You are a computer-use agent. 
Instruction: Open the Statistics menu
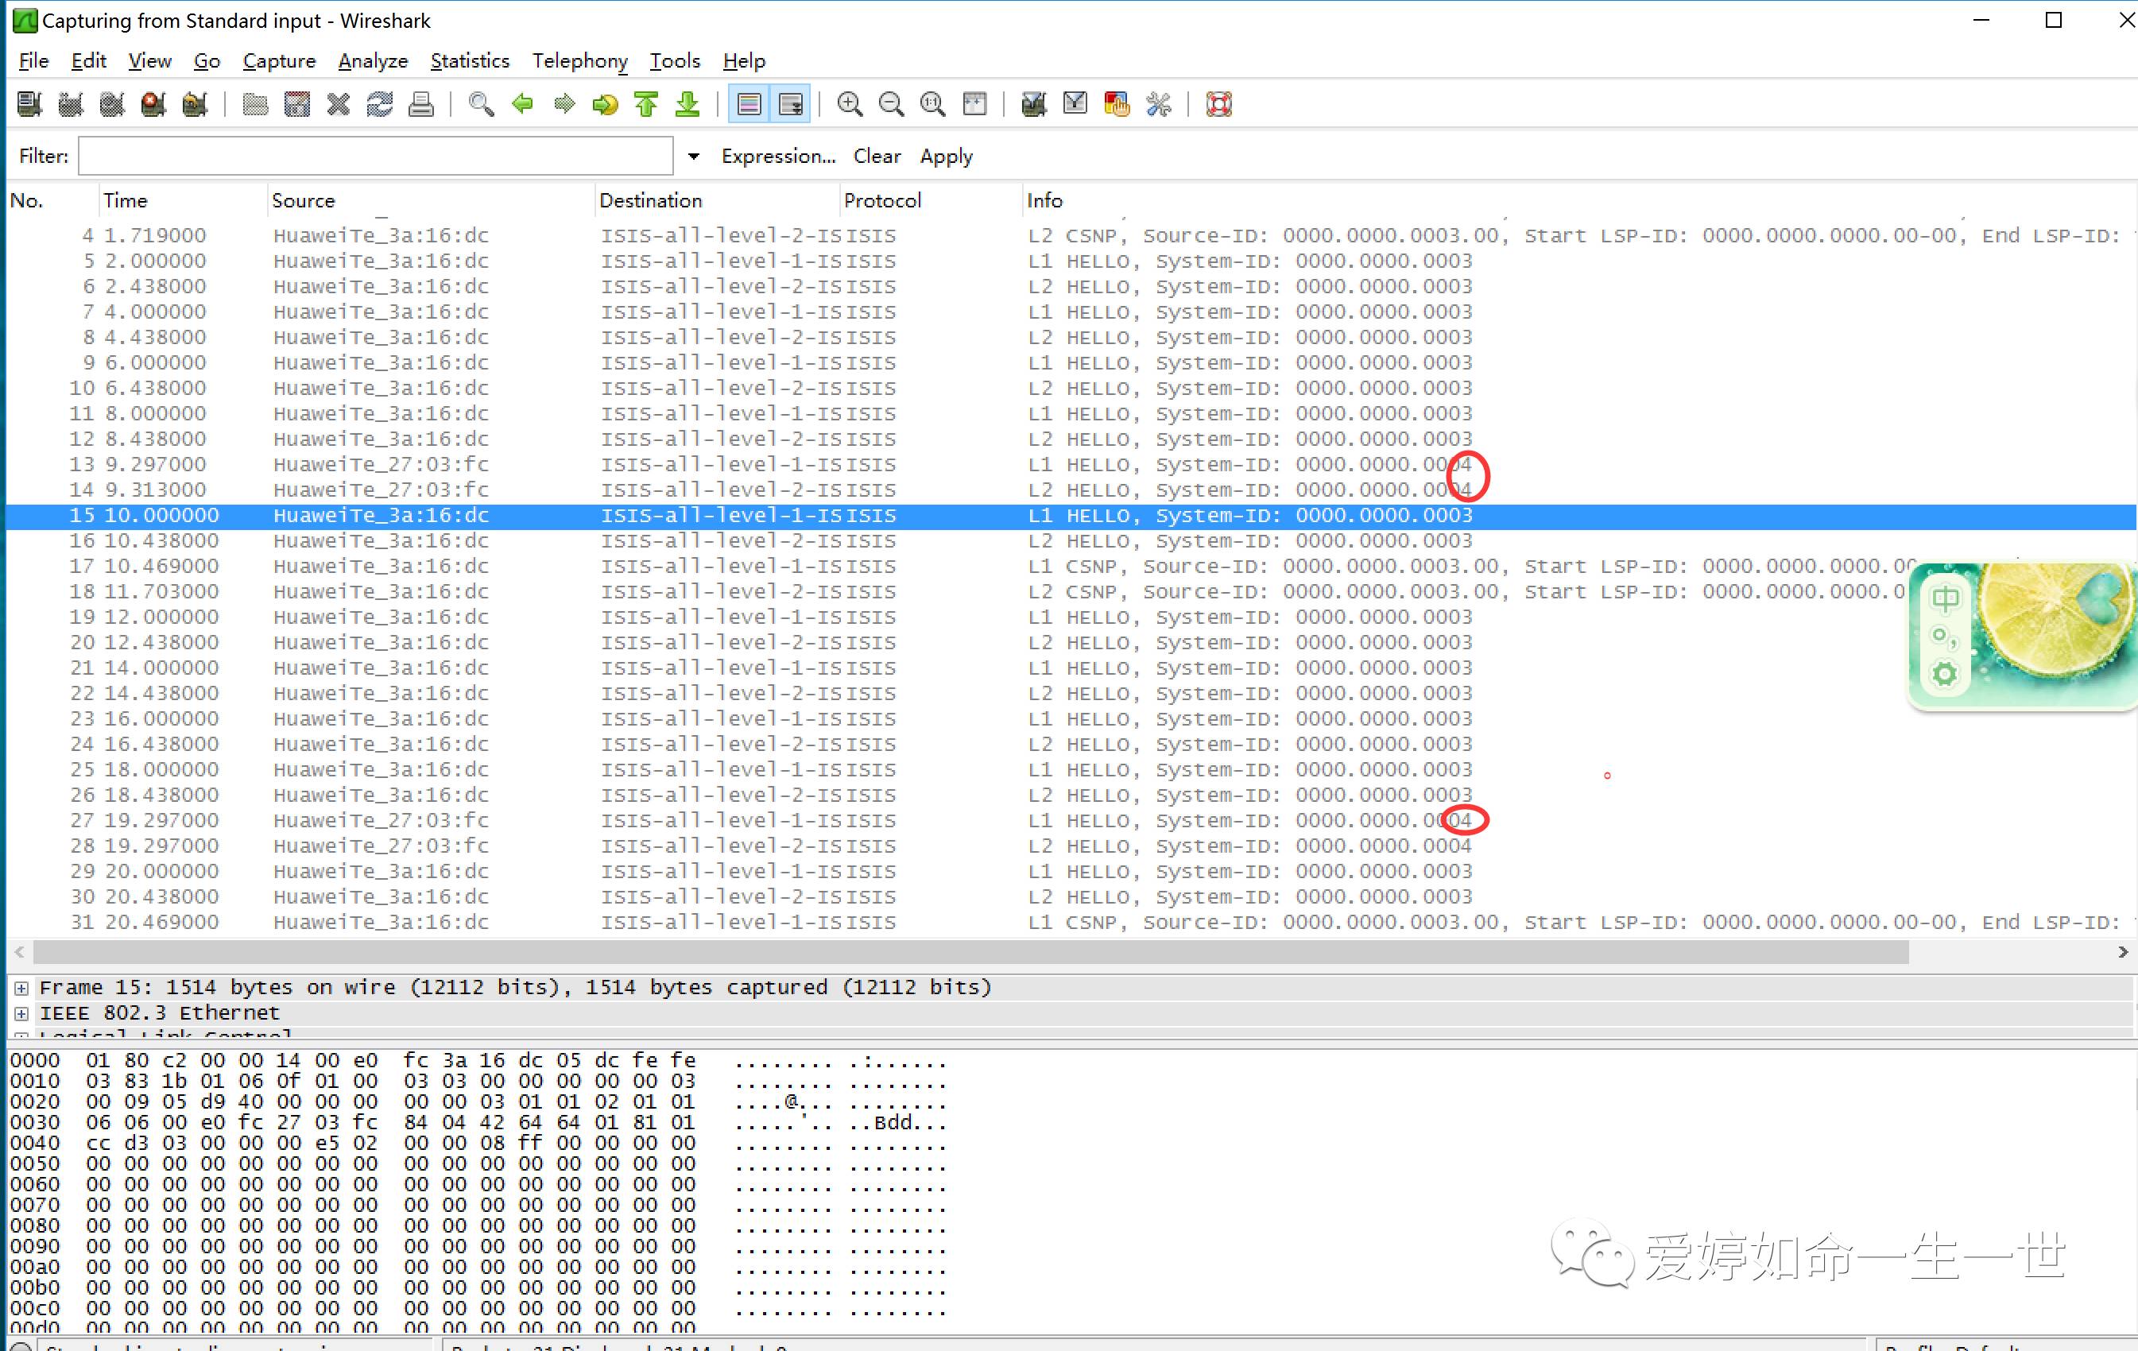(470, 60)
